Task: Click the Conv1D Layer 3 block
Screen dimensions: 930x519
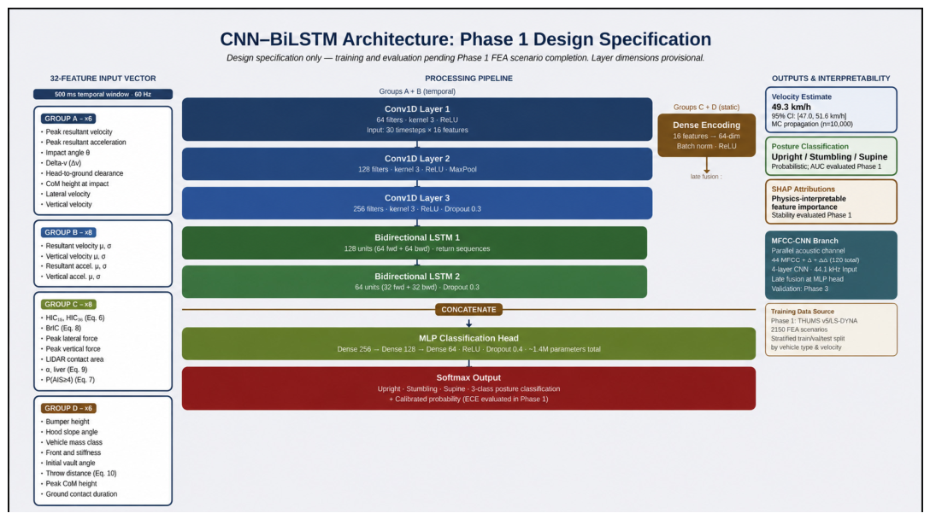Action: (x=417, y=203)
